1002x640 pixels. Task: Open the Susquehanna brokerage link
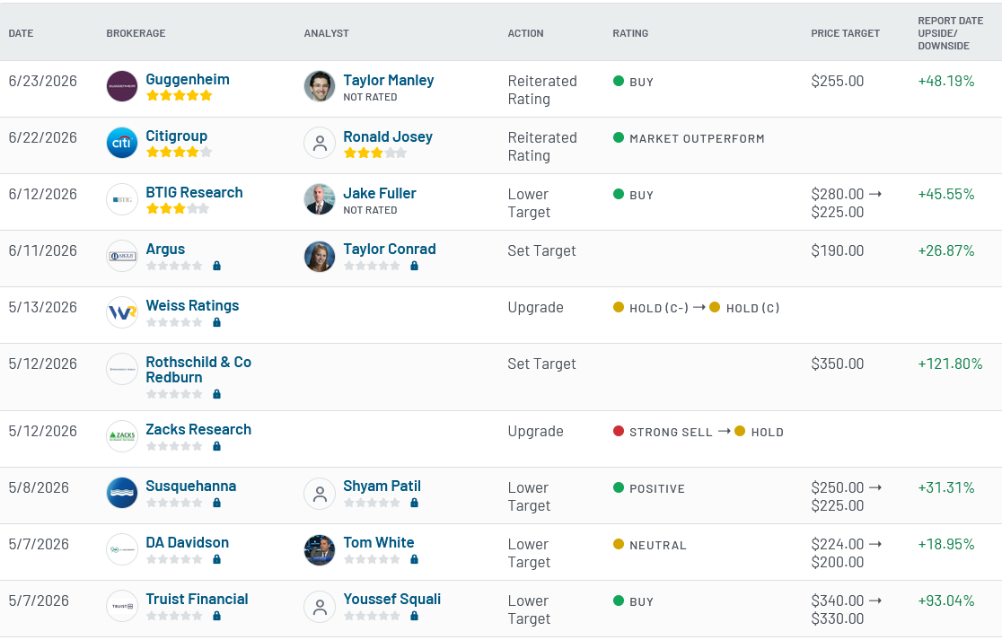(x=191, y=487)
